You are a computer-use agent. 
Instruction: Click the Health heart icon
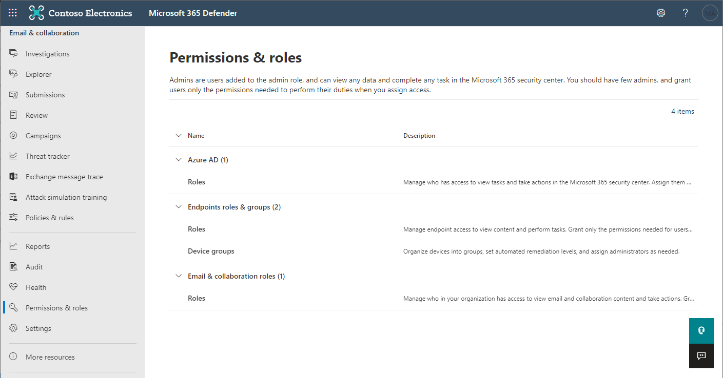coord(14,287)
